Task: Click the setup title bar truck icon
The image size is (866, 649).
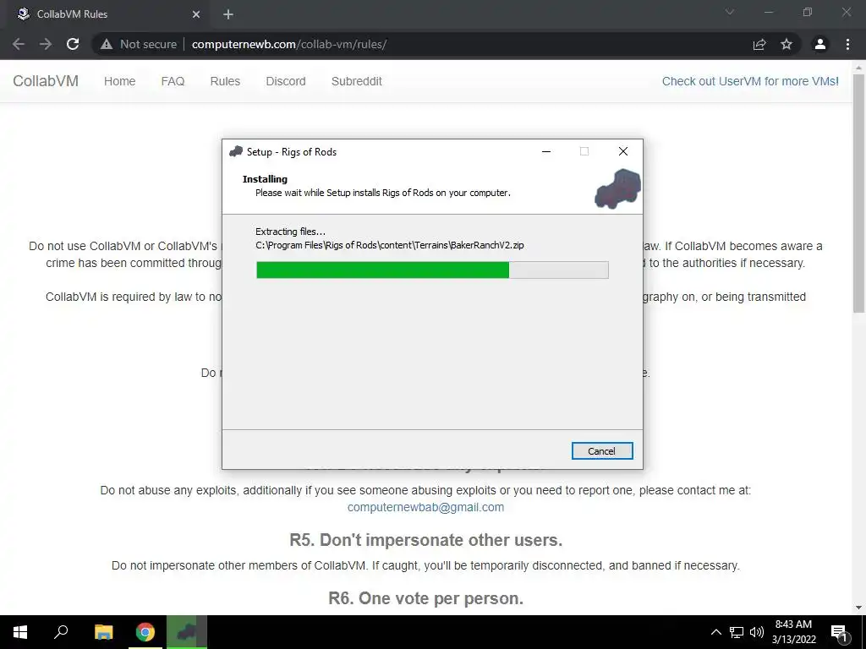Action: click(x=236, y=151)
